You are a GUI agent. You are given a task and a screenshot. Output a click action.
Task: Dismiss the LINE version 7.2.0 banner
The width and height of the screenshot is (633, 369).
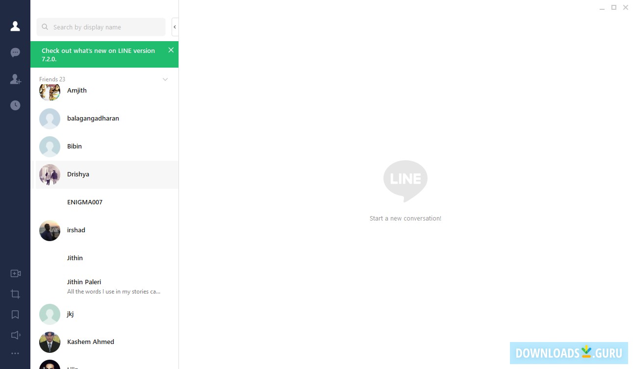pyautogui.click(x=171, y=50)
